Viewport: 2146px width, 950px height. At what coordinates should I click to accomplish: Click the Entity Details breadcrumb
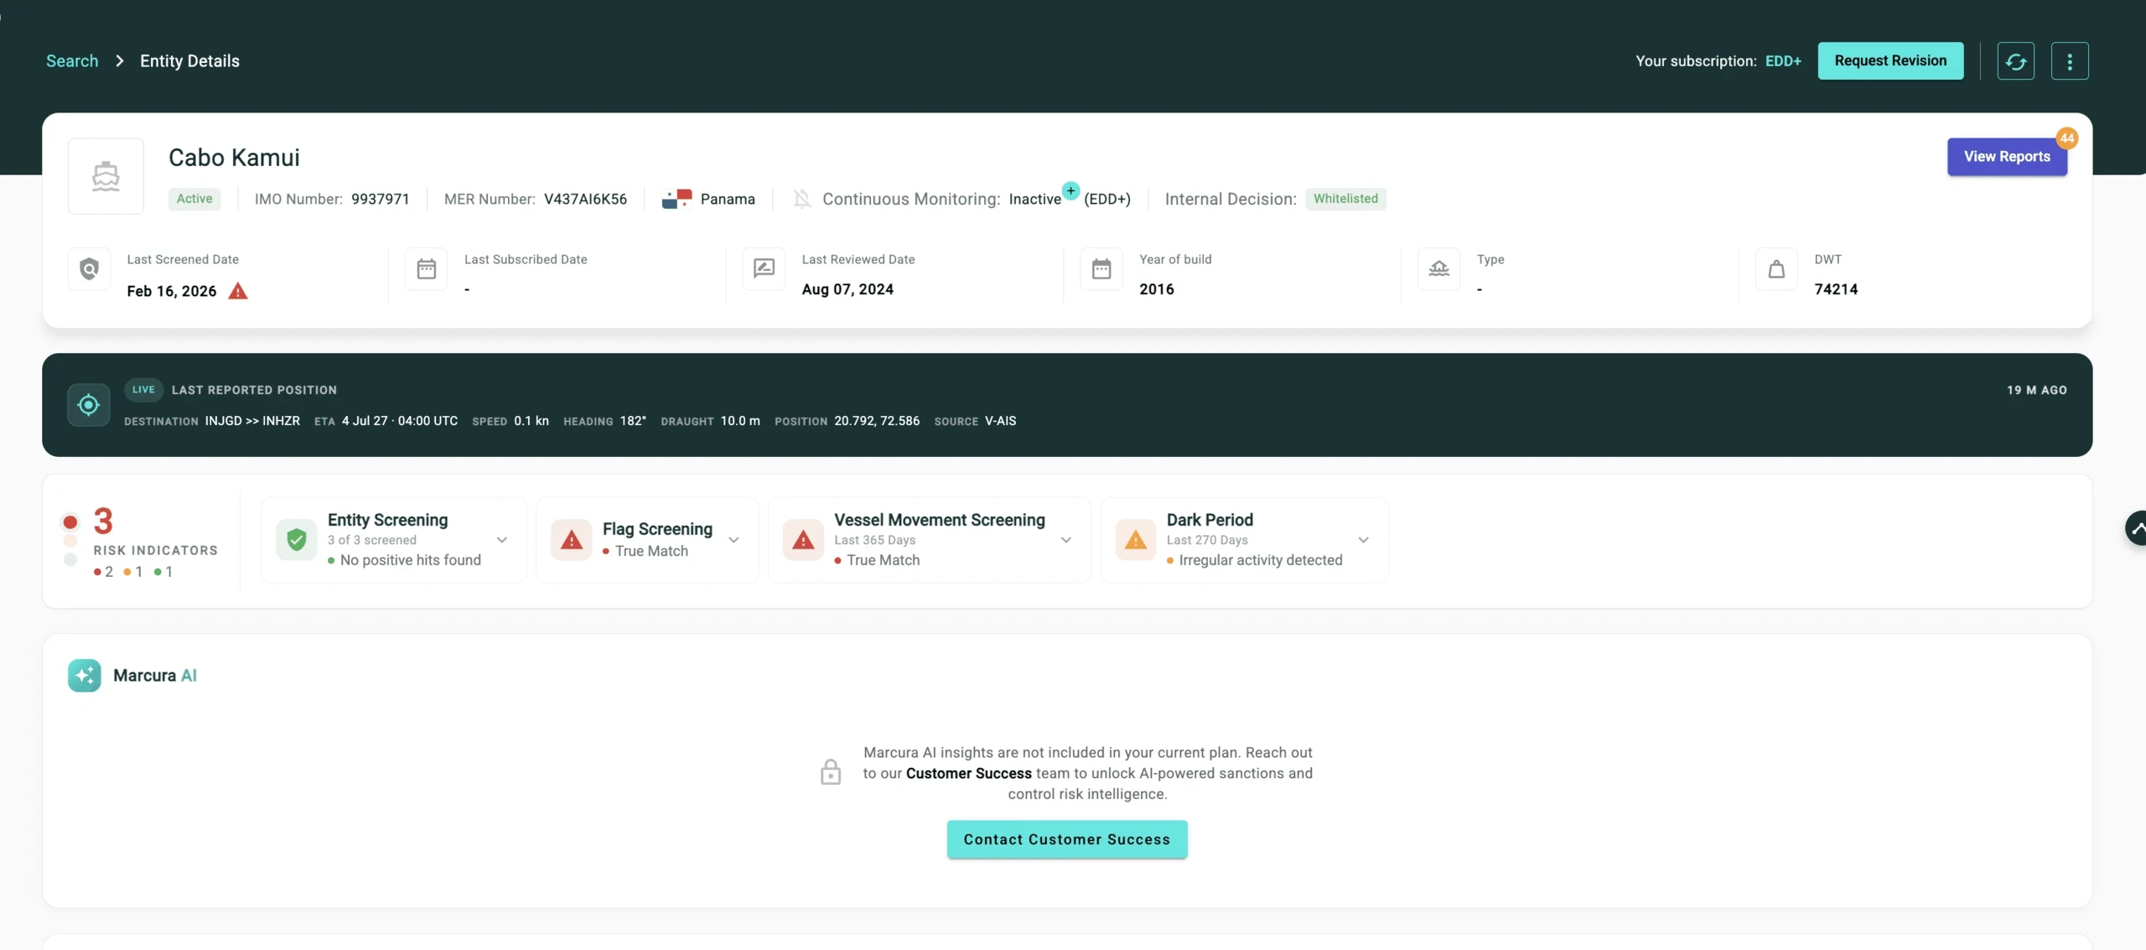pos(190,61)
